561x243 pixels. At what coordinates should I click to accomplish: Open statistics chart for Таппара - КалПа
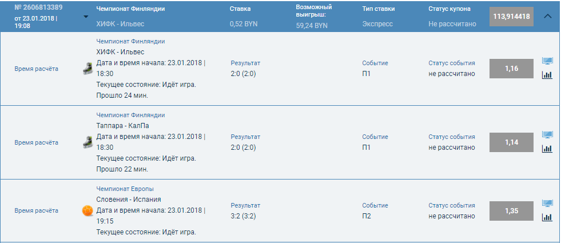point(547,149)
